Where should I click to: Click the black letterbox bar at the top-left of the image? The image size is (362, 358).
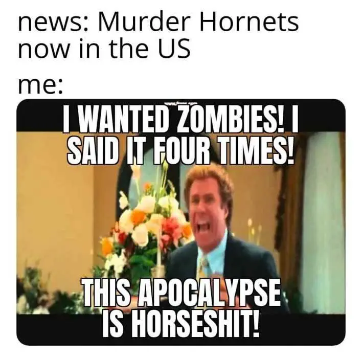point(39,117)
